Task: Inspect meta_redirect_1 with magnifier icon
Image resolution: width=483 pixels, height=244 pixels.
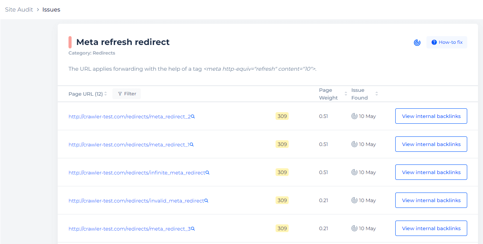Action: [x=192, y=144]
